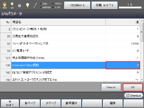Click the 編集 edit button
The image size is (144, 108).
113,103
